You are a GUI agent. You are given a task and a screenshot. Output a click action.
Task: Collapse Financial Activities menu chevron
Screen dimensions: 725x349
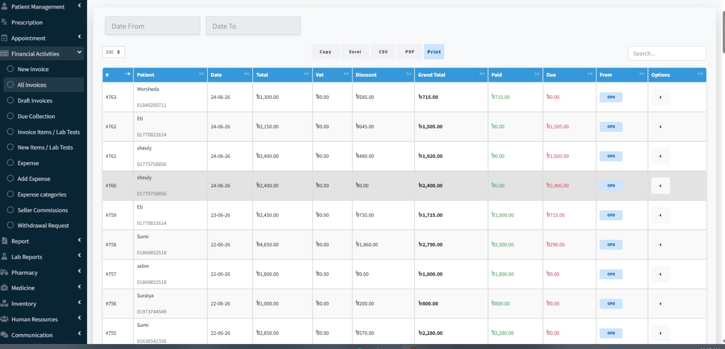pos(79,53)
